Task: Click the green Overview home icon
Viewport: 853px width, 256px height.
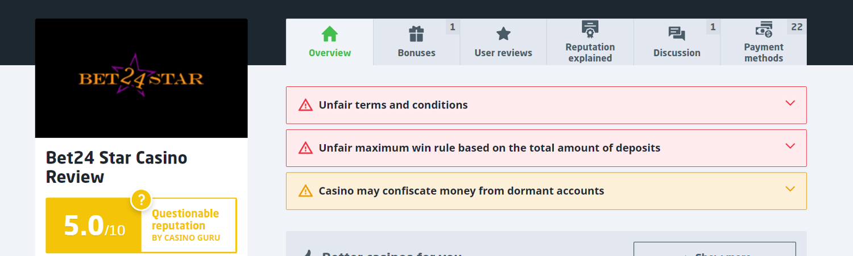Action: pyautogui.click(x=330, y=34)
